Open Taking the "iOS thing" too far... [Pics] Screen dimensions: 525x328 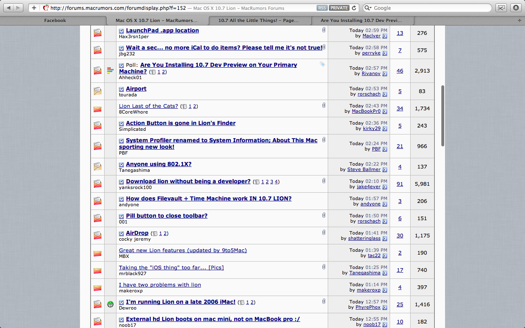(x=171, y=267)
